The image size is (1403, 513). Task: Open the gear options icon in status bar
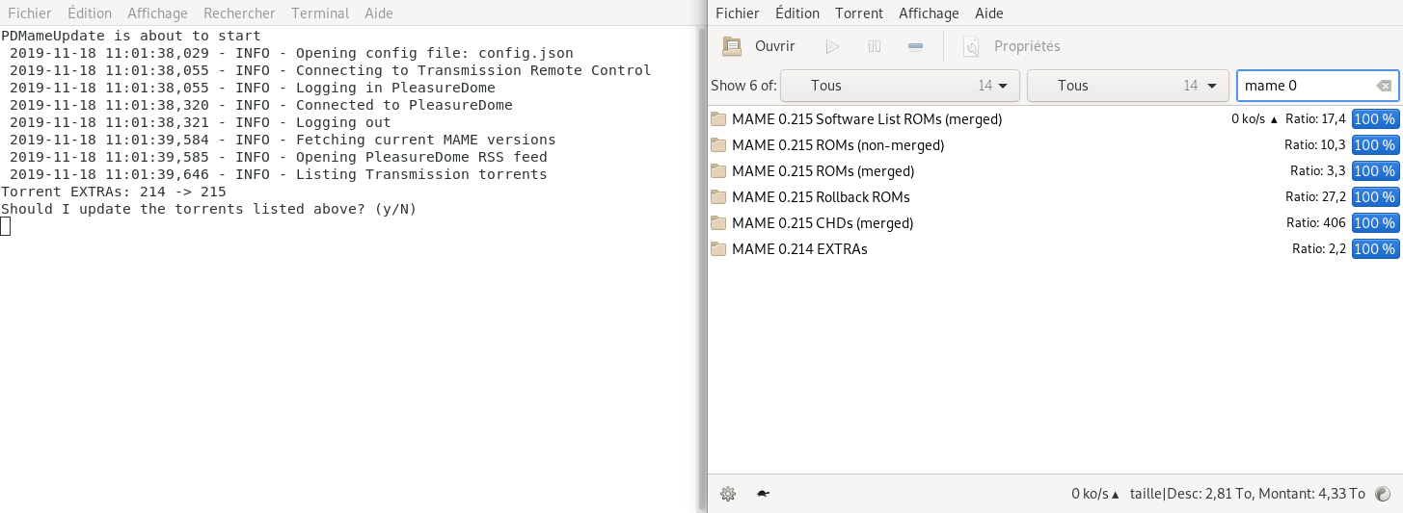coord(728,494)
